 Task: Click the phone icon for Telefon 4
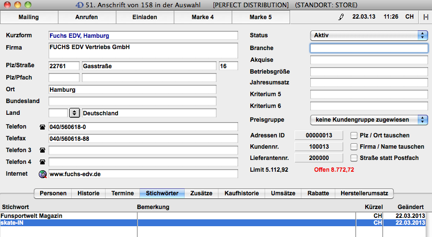click(x=42, y=162)
